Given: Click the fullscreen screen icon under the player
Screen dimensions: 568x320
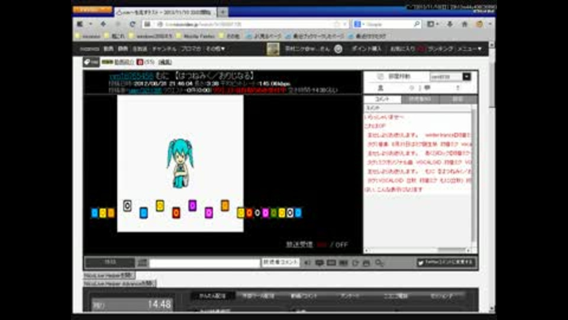Looking at the screenshot, I should tap(331, 263).
